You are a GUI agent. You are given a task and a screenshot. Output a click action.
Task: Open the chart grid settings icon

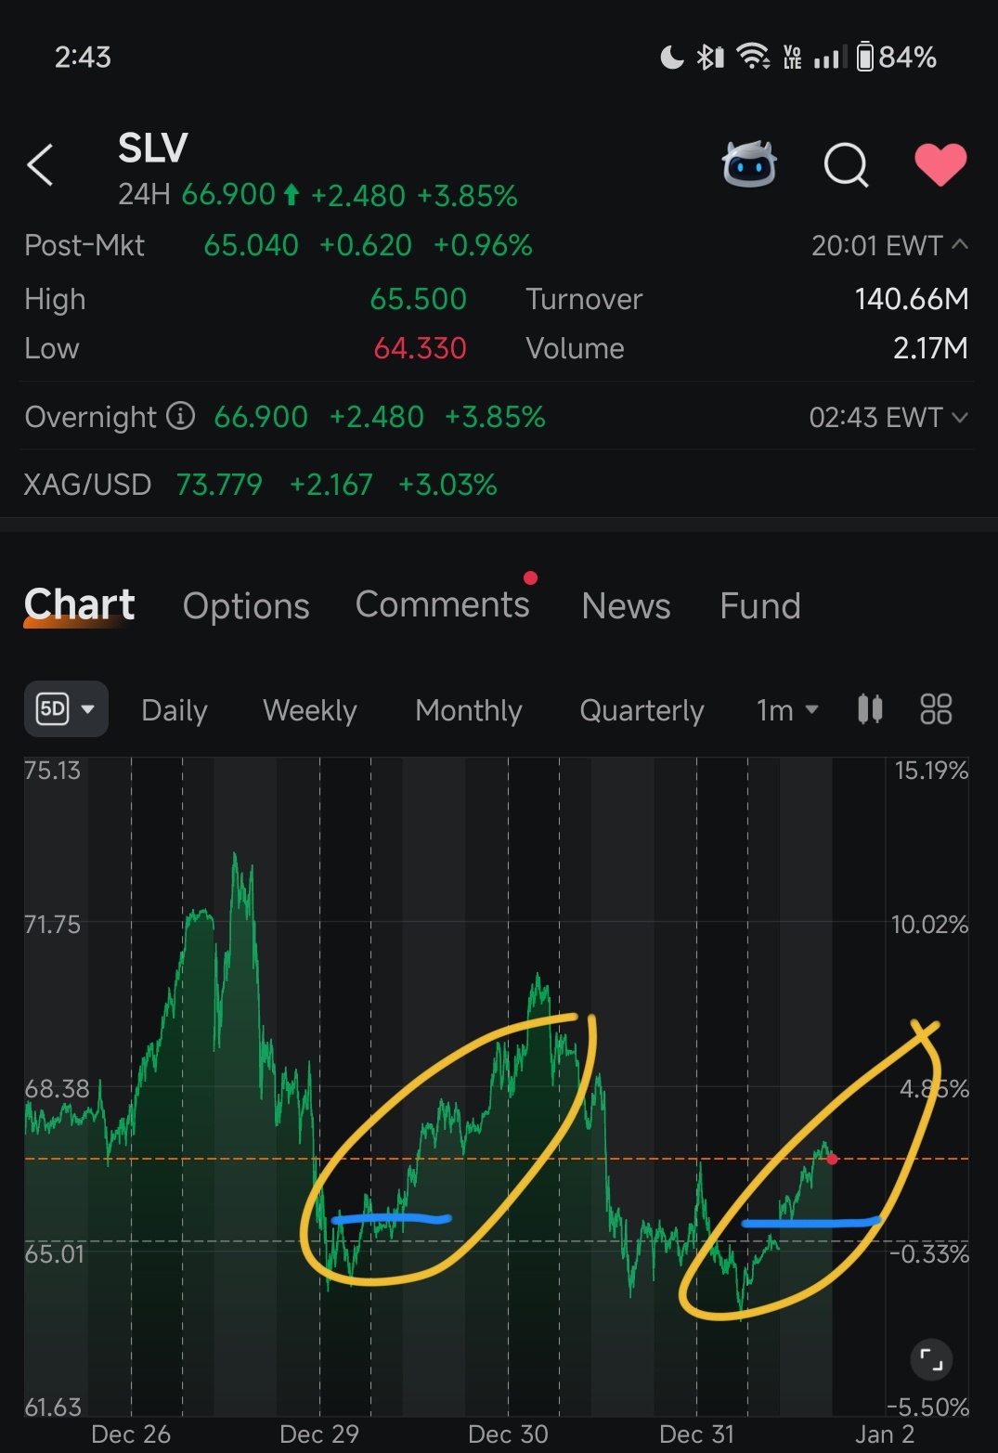(x=936, y=709)
